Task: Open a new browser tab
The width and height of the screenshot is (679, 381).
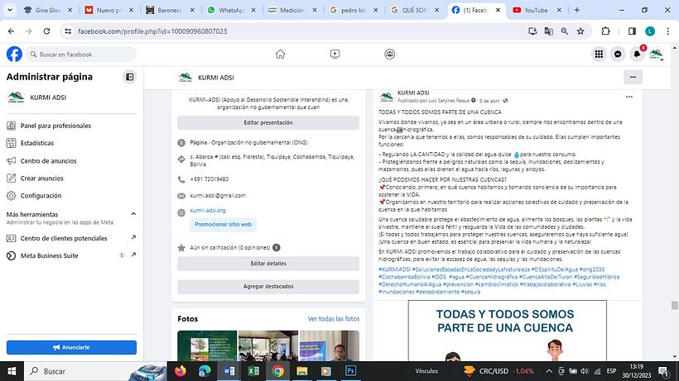Action: (x=577, y=10)
